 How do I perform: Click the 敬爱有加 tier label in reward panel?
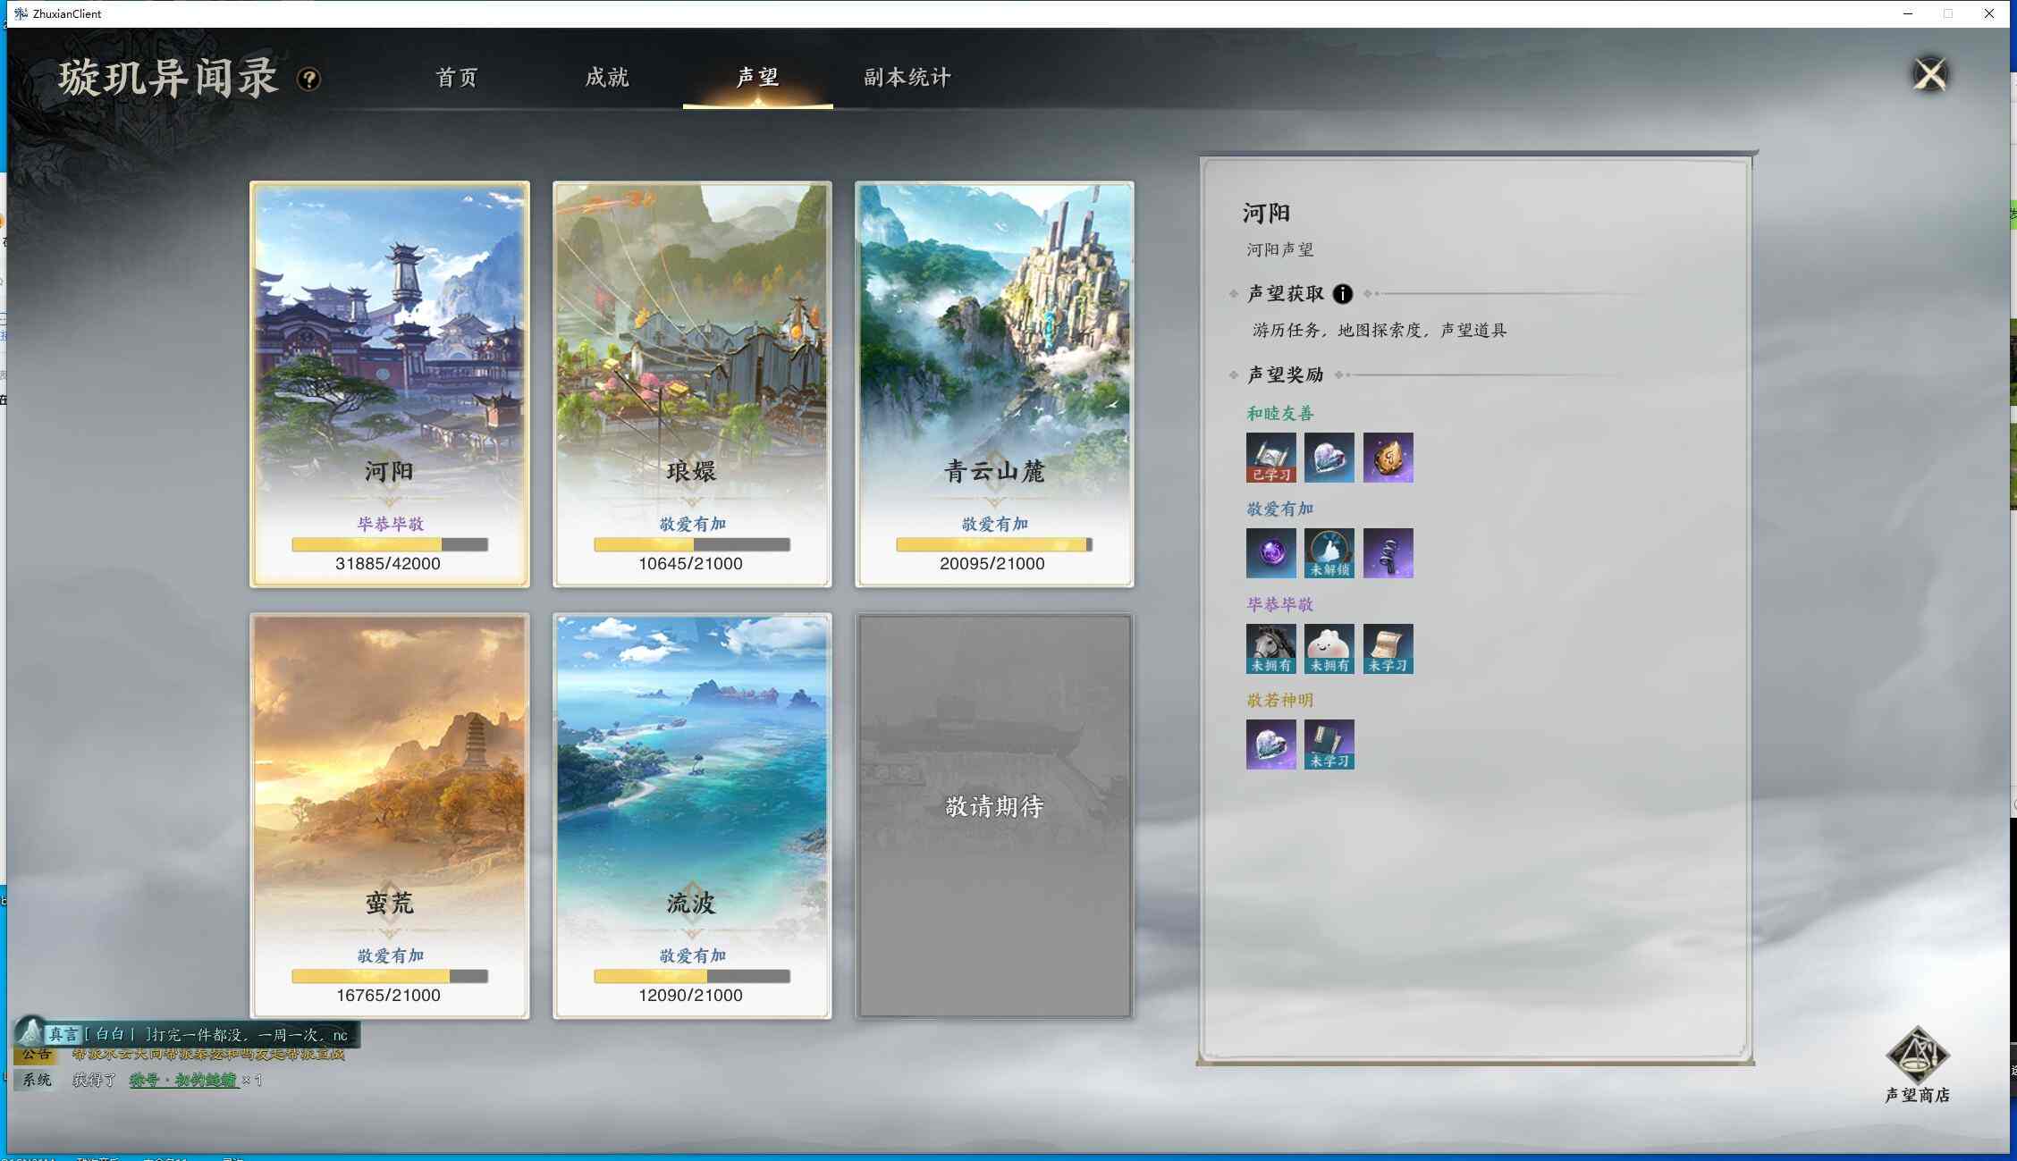tap(1280, 509)
